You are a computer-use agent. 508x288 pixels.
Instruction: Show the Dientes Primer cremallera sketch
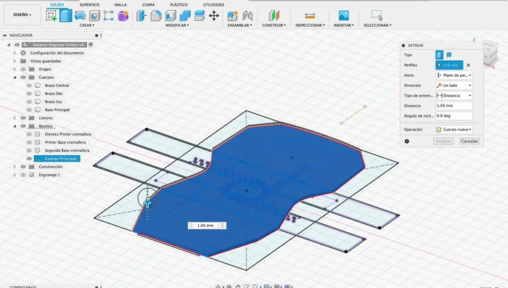pos(29,134)
